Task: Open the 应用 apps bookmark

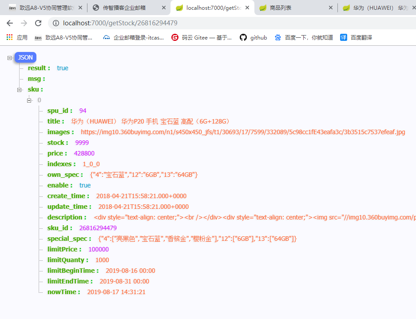Action: [x=17, y=37]
